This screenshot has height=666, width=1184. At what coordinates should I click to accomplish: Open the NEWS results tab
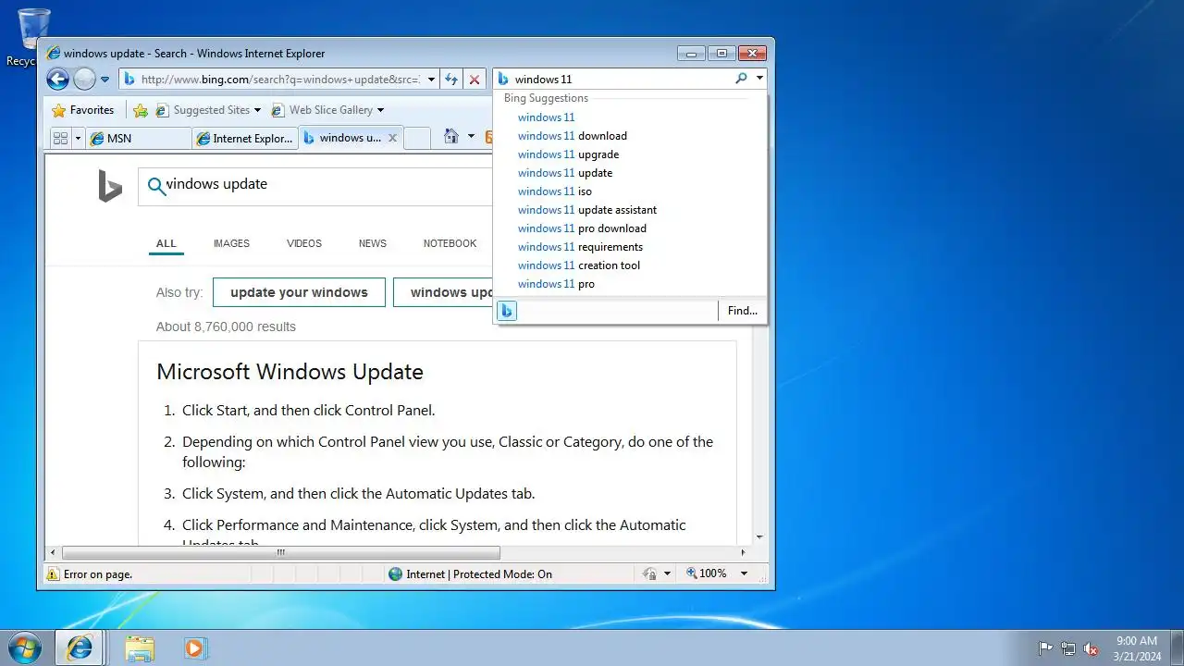[x=373, y=244]
